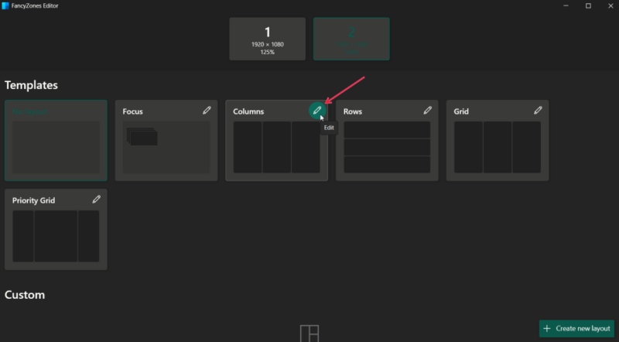Apply the Priority Grid layout preview
Image resolution: width=619 pixels, height=342 pixels.
(x=56, y=236)
